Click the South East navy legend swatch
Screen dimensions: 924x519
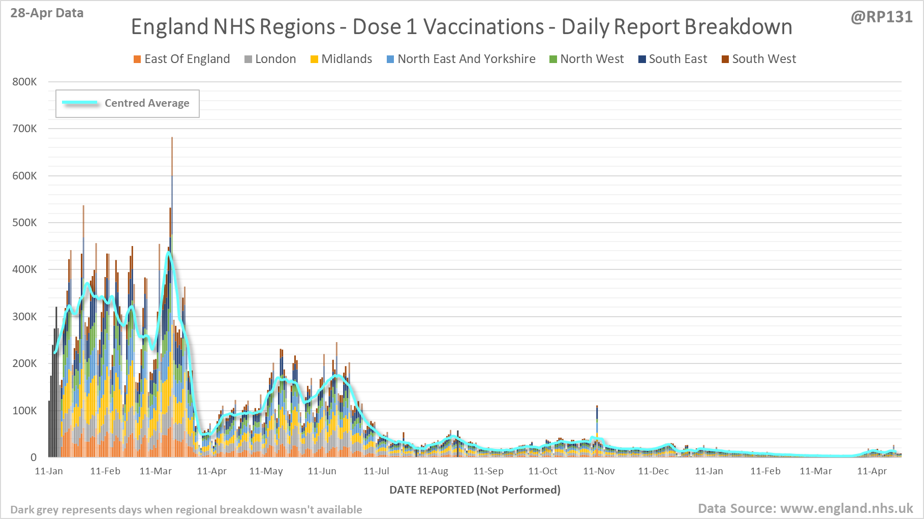pyautogui.click(x=642, y=59)
